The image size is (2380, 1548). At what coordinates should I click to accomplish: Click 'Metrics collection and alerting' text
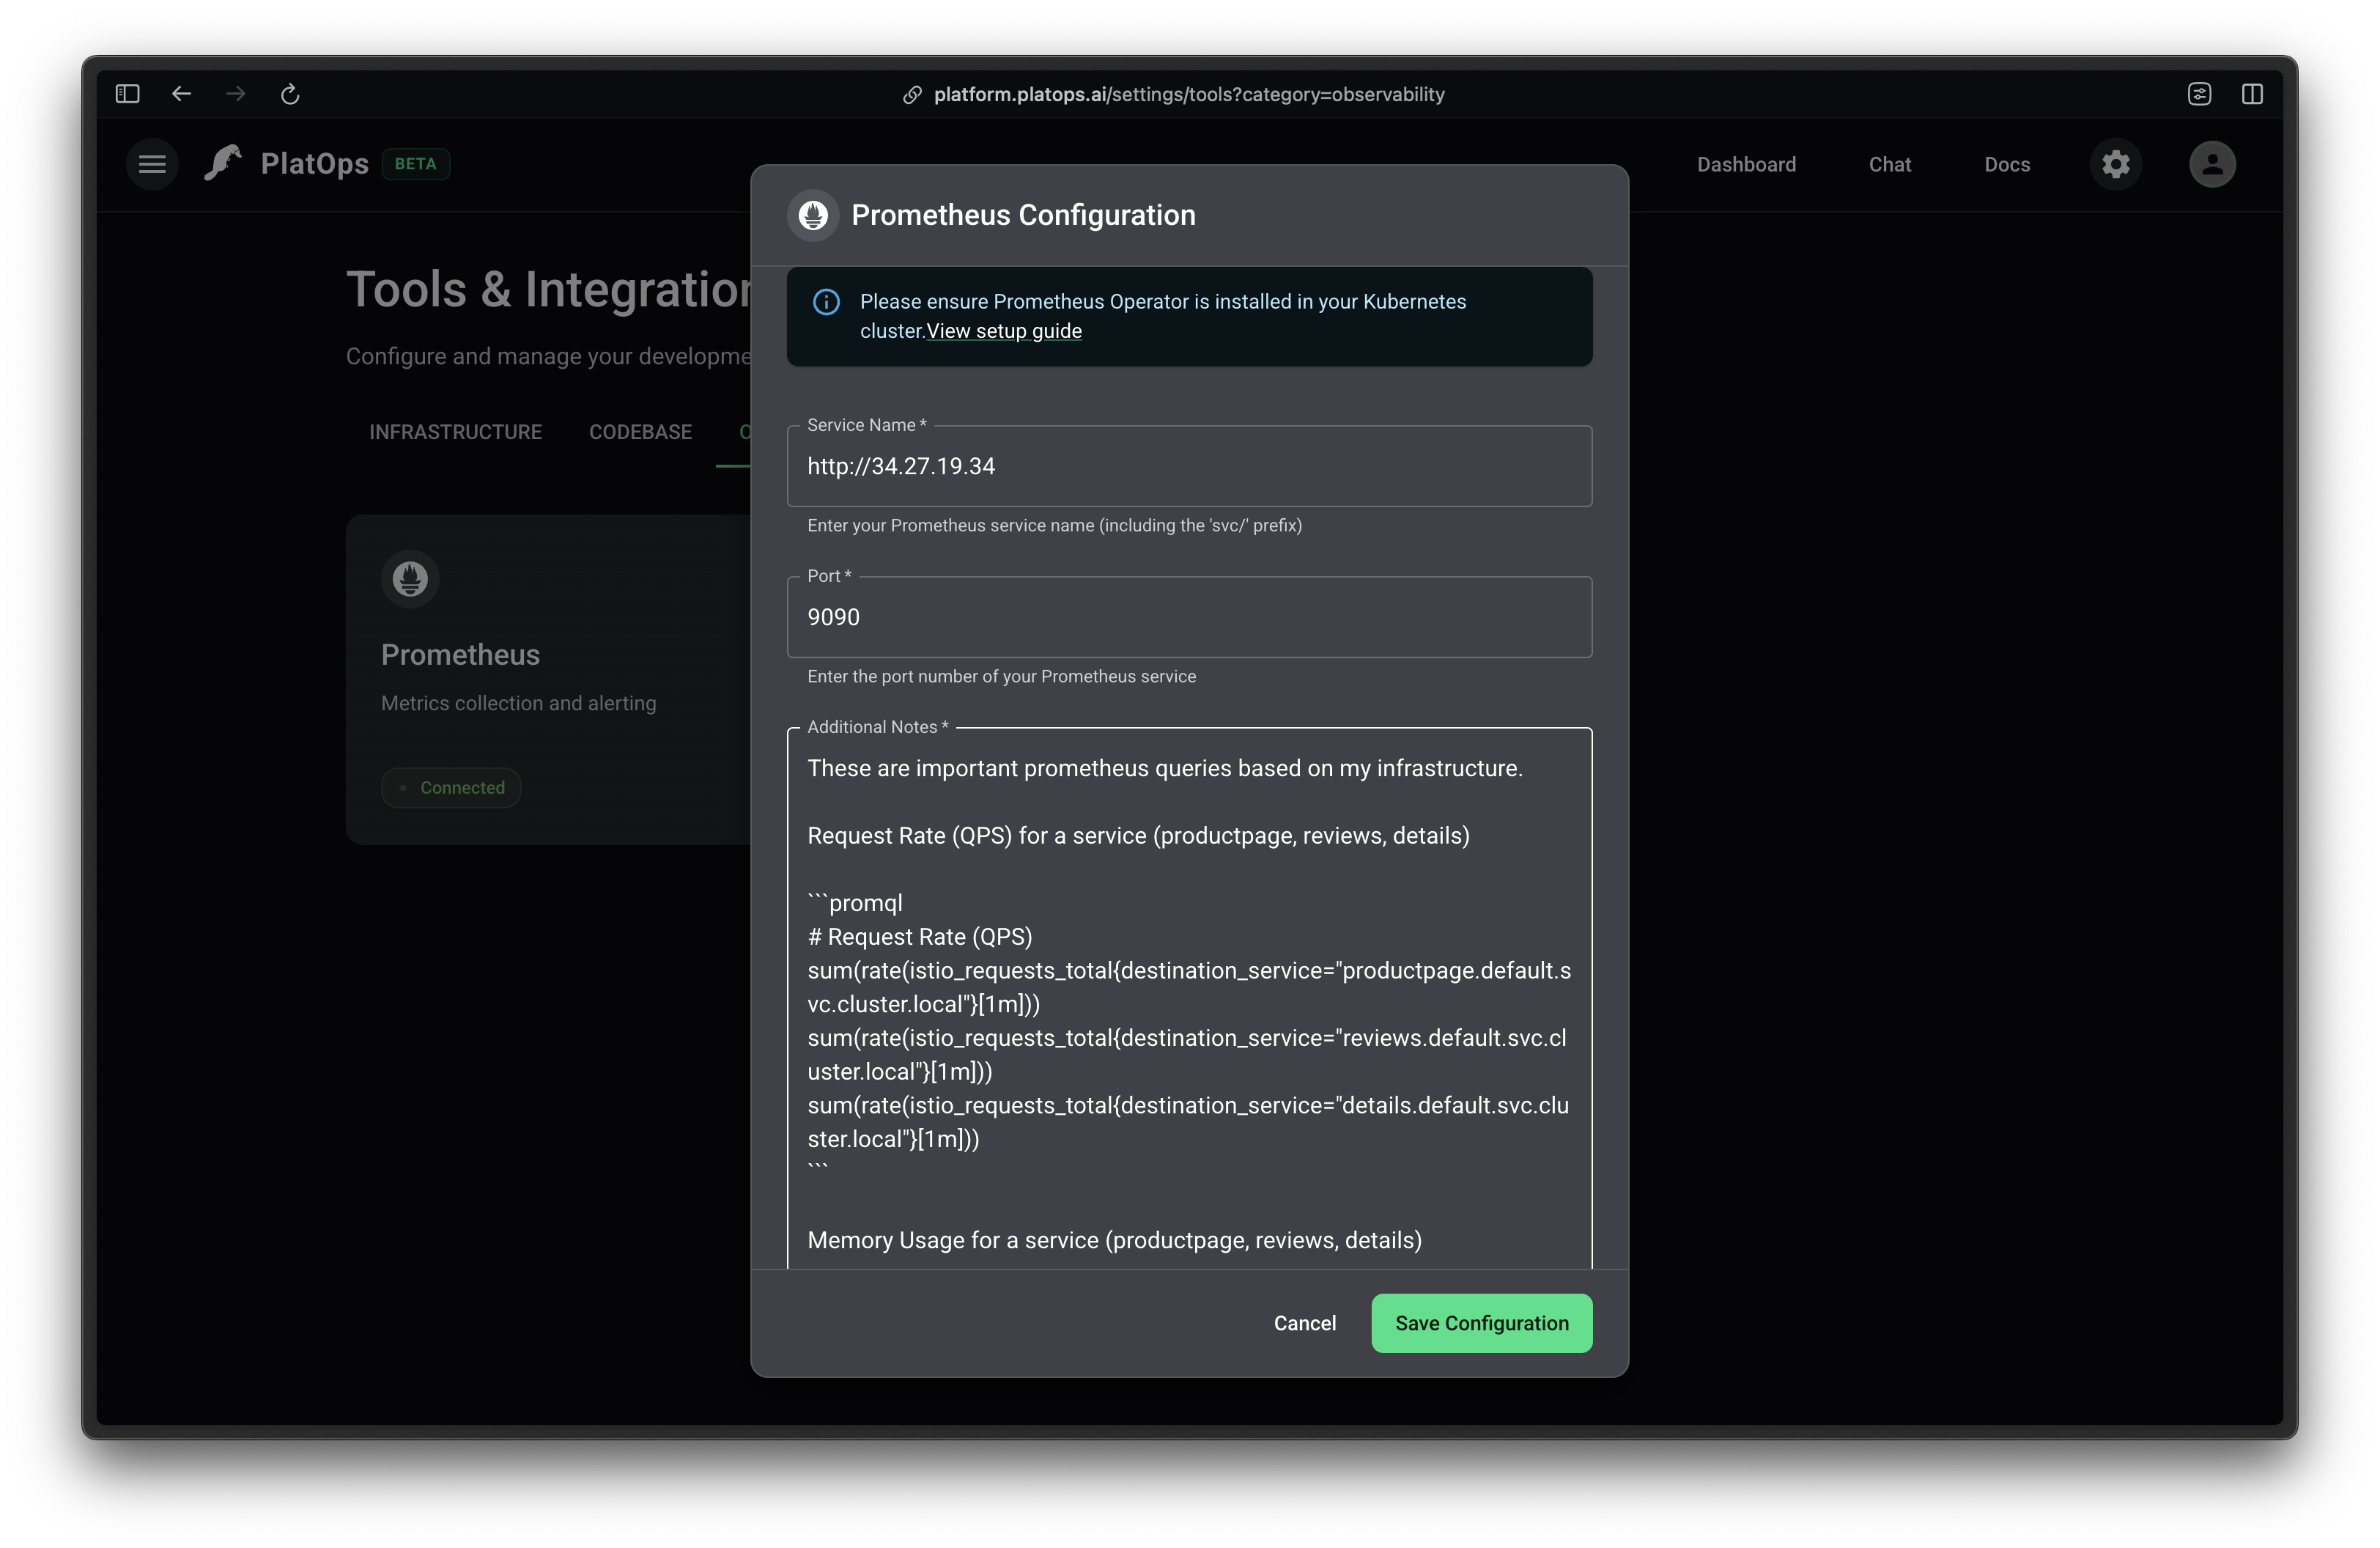(518, 703)
